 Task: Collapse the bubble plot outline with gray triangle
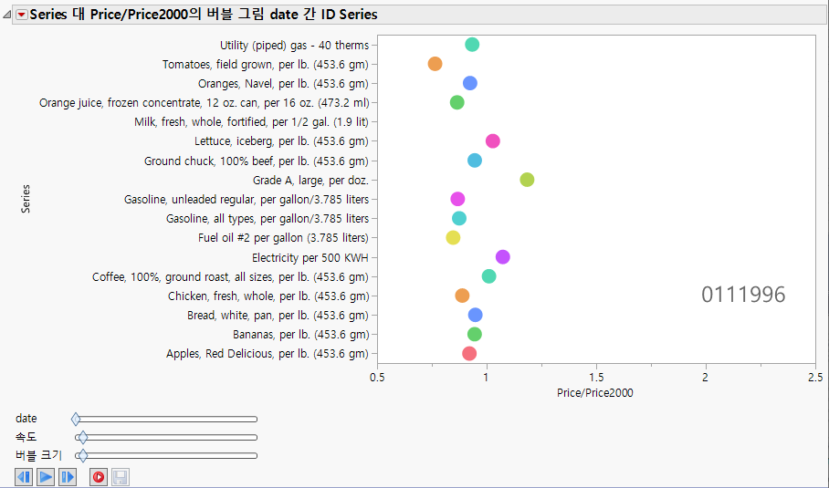point(7,15)
